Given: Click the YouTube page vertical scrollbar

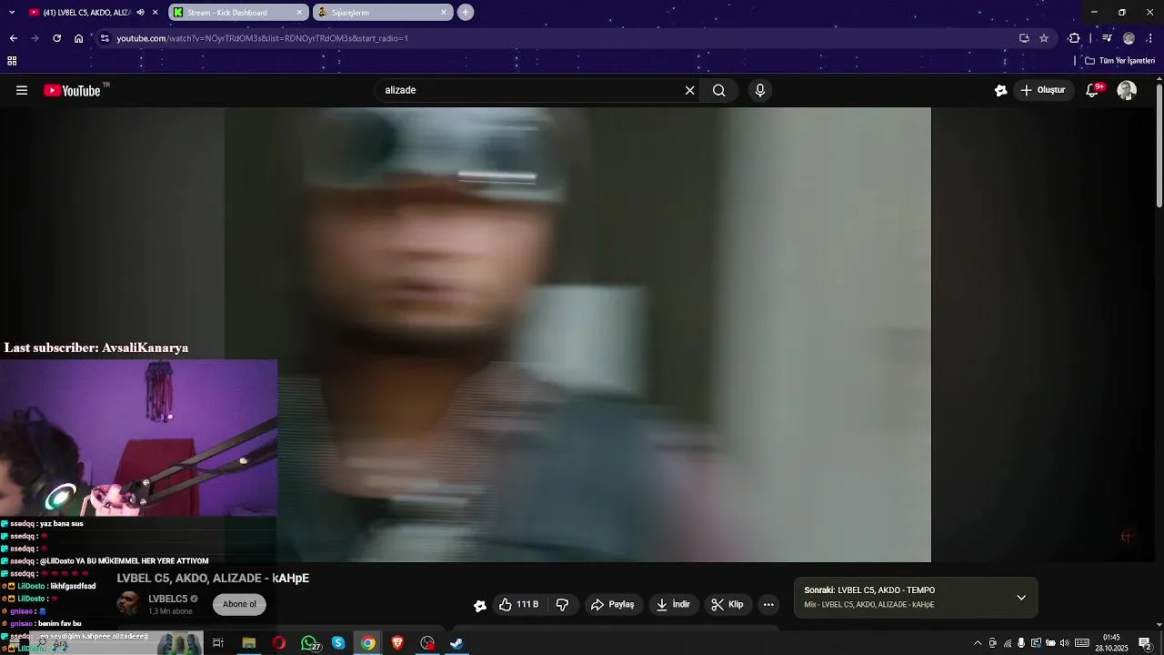Looking at the screenshot, I should [1159, 146].
